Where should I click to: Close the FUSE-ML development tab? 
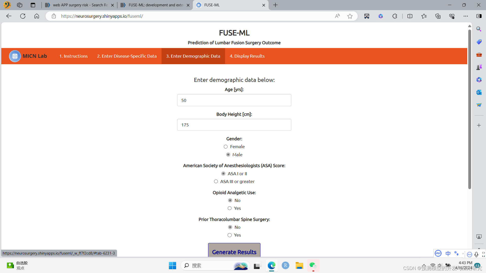point(188,5)
